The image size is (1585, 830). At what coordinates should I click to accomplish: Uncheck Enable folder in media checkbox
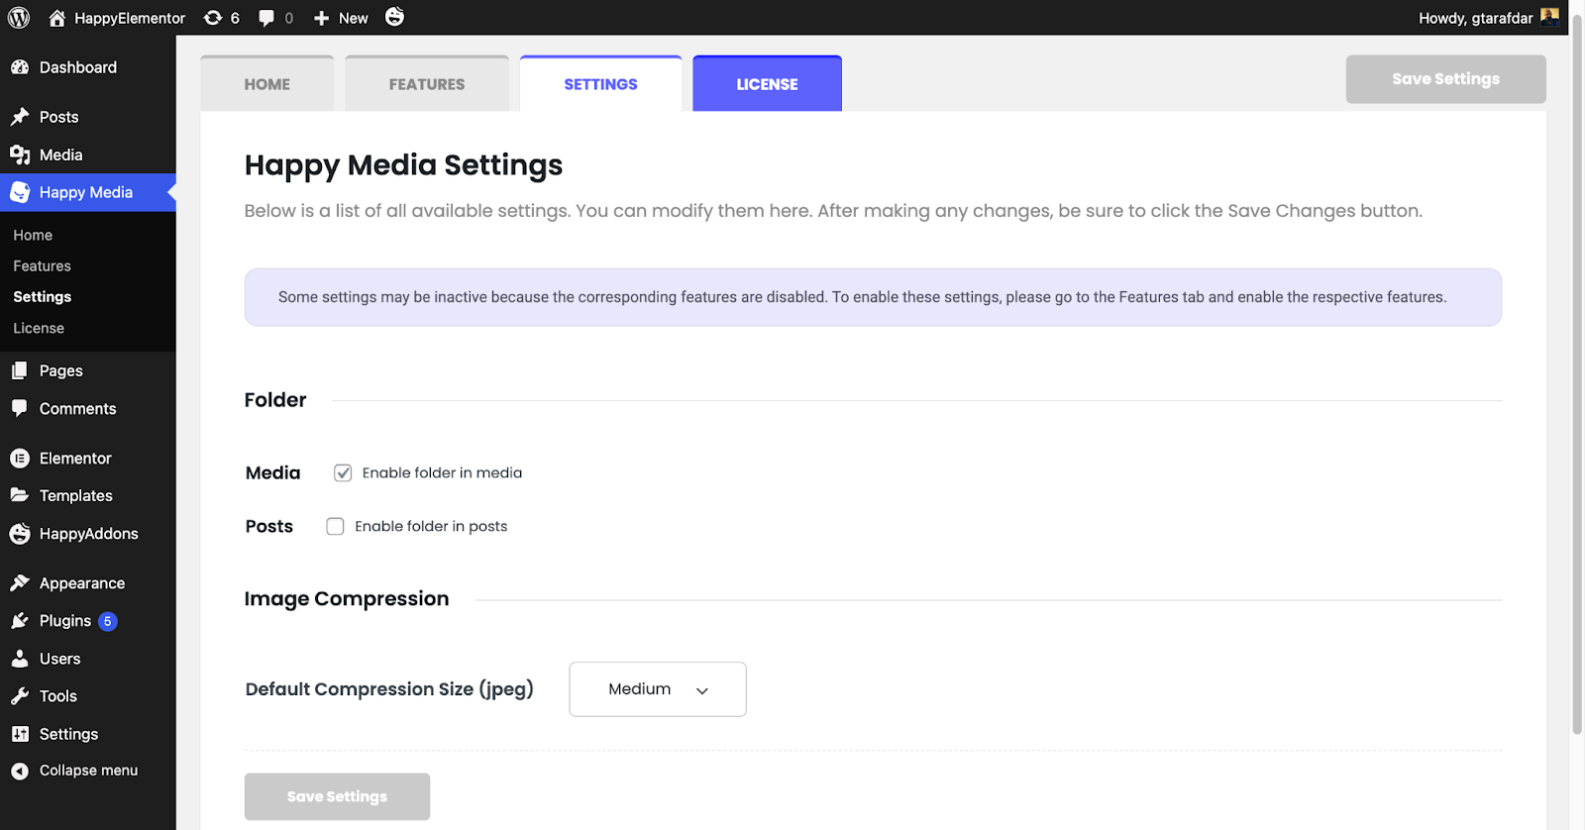[343, 472]
